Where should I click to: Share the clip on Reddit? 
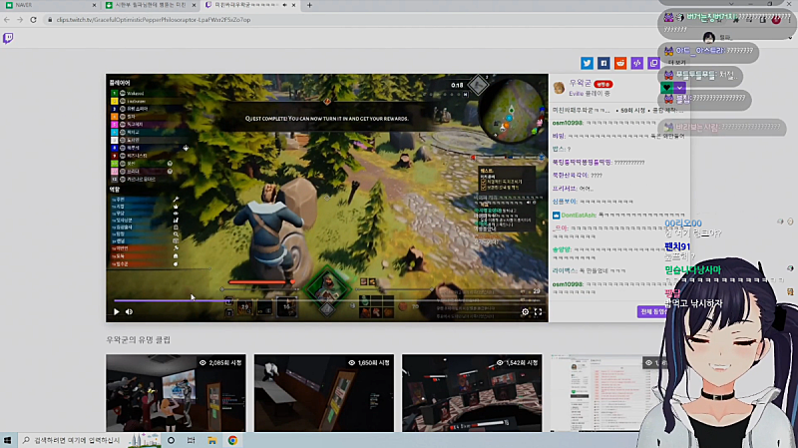[620, 63]
